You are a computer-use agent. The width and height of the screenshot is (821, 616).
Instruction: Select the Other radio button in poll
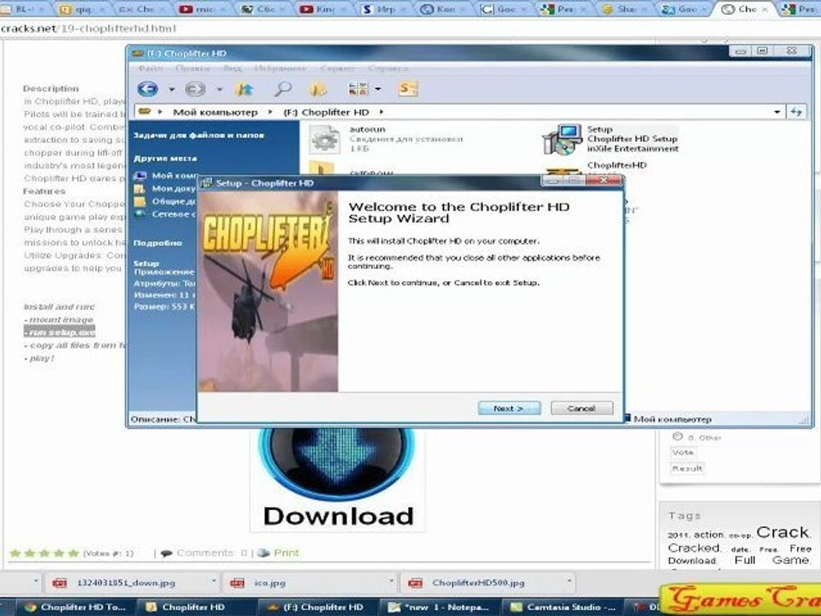coord(677,435)
